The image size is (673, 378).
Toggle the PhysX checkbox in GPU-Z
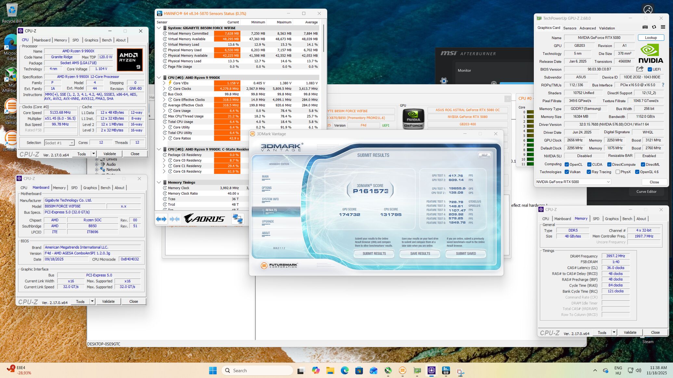coord(618,172)
